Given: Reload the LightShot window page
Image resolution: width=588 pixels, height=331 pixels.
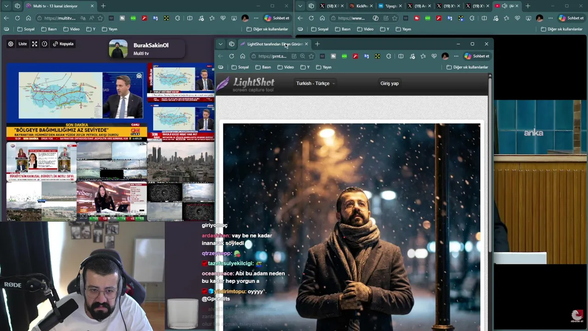Looking at the screenshot, I should (232, 56).
